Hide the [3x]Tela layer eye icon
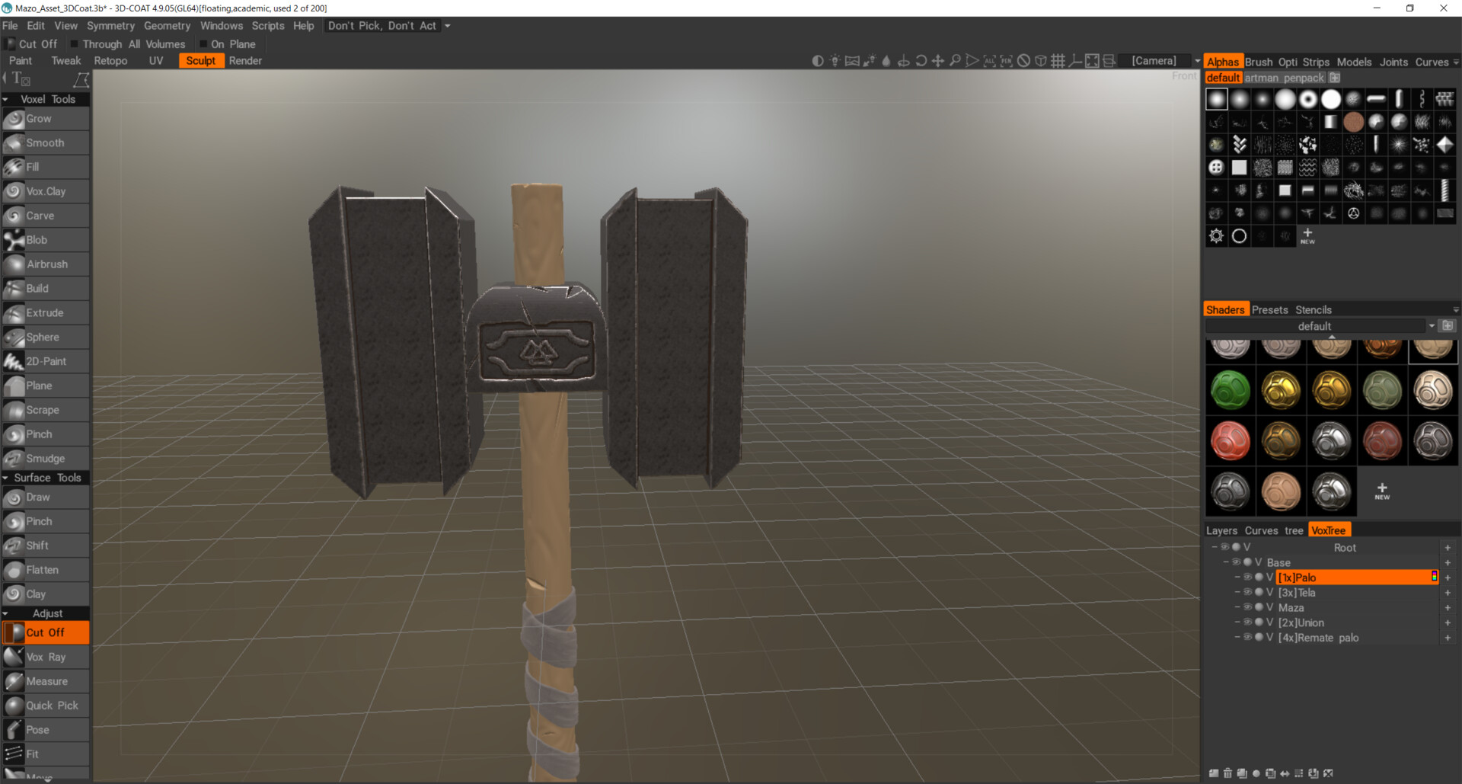The width and height of the screenshot is (1462, 784). [1248, 592]
